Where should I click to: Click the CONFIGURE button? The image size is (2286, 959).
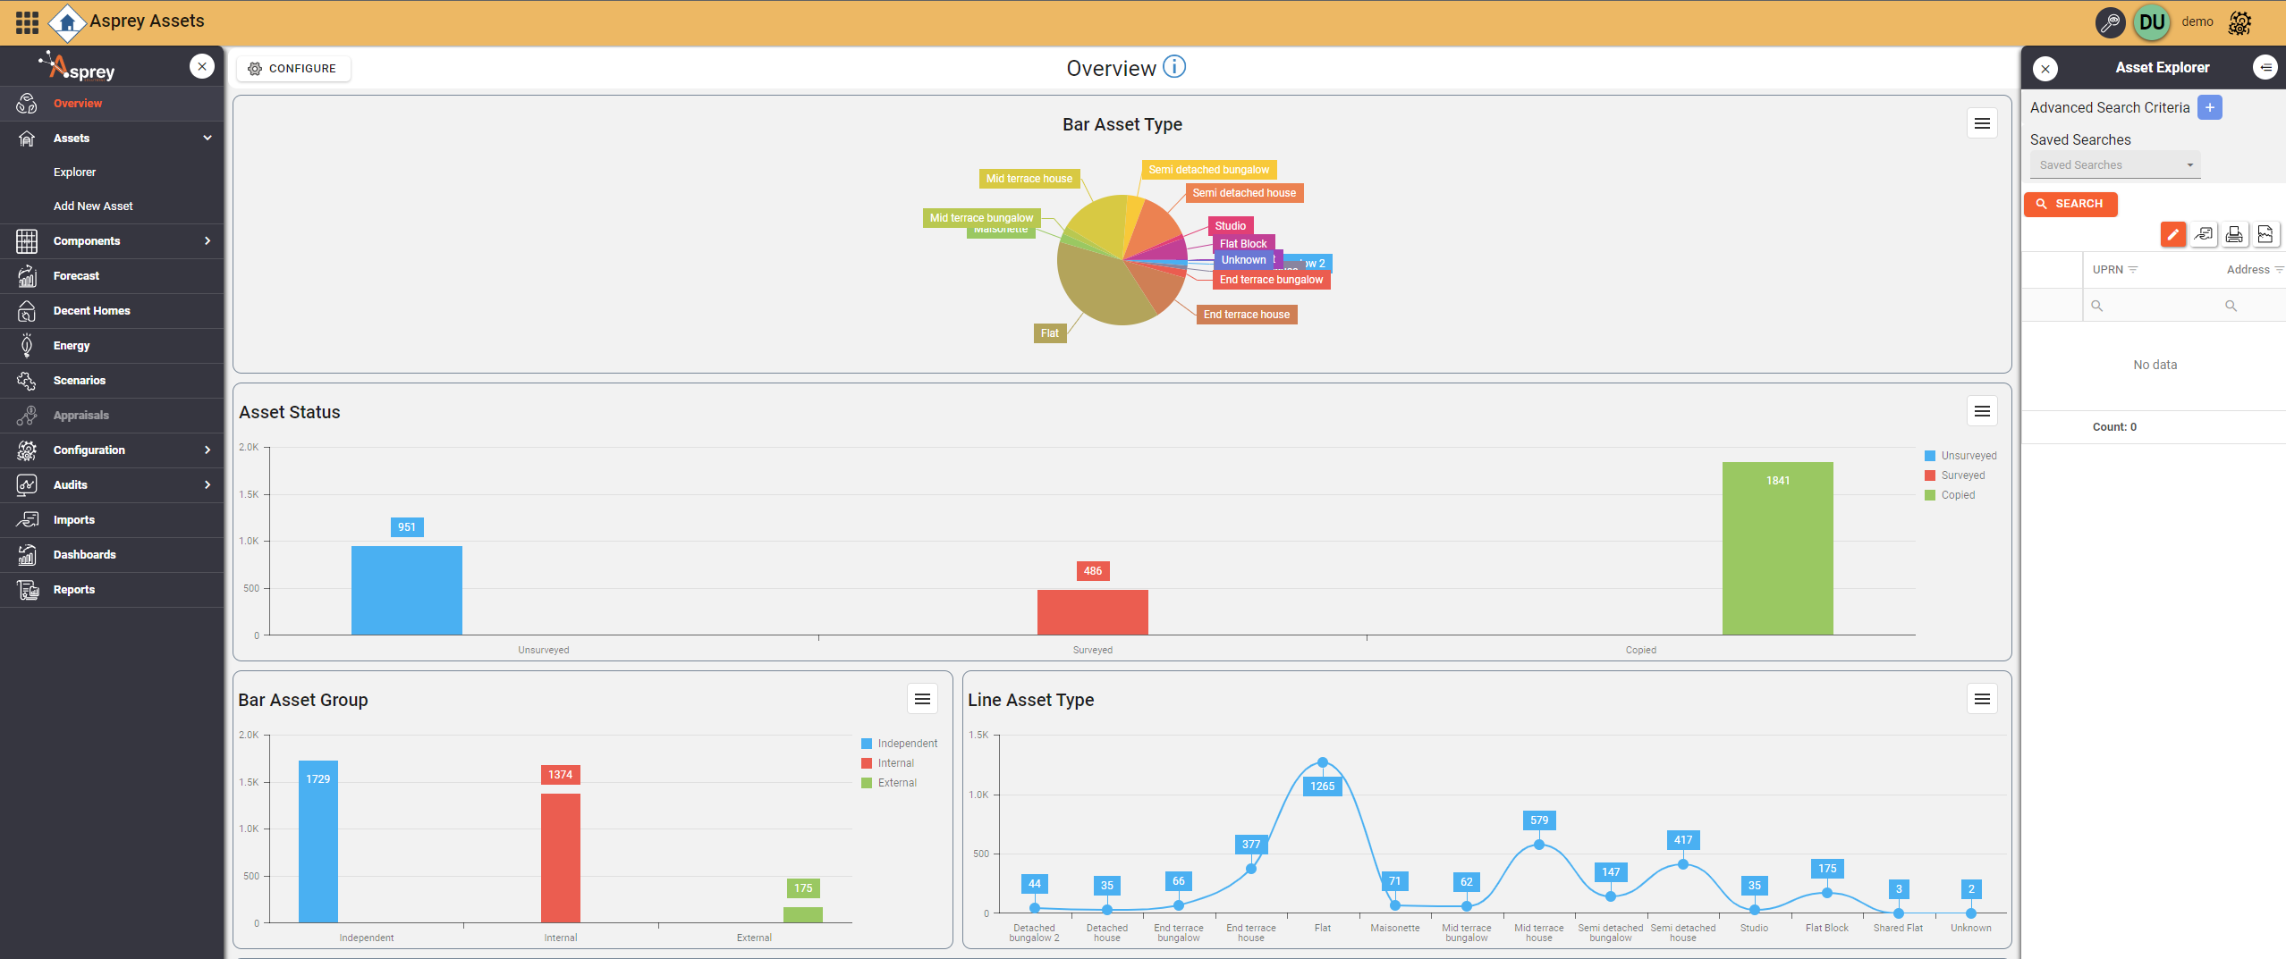292,69
